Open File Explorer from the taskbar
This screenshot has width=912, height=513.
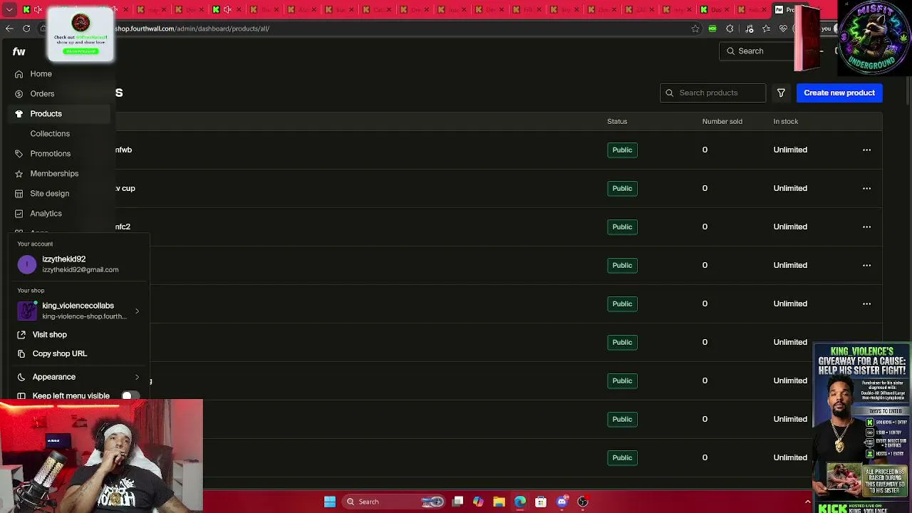(x=499, y=502)
